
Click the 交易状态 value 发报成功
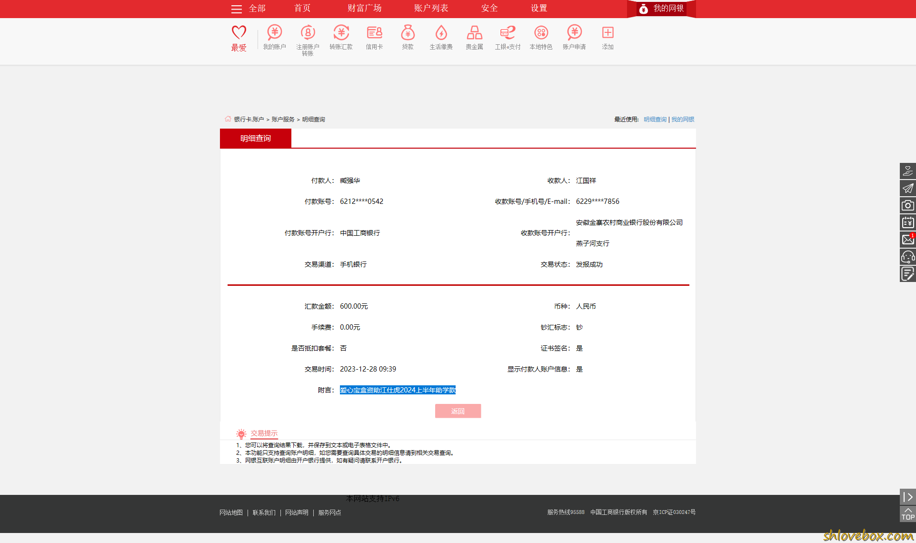tap(589, 264)
